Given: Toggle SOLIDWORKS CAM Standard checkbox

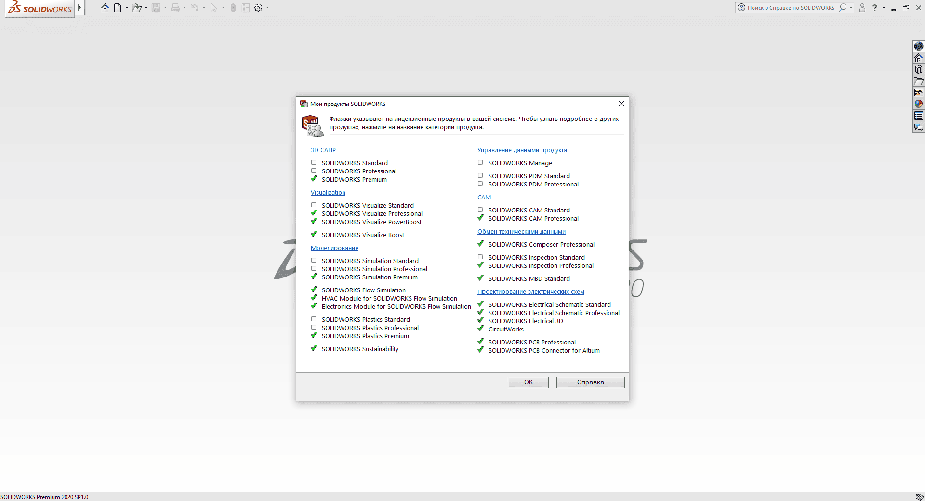Looking at the screenshot, I should 480,210.
